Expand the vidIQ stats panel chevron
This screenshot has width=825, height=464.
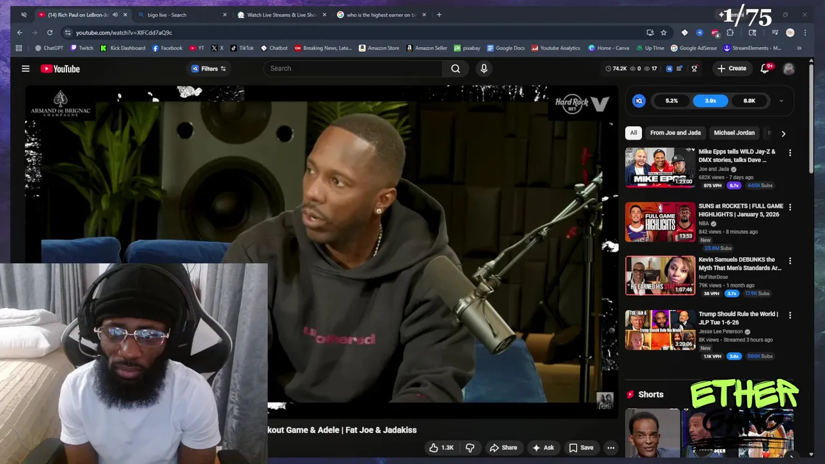point(781,101)
